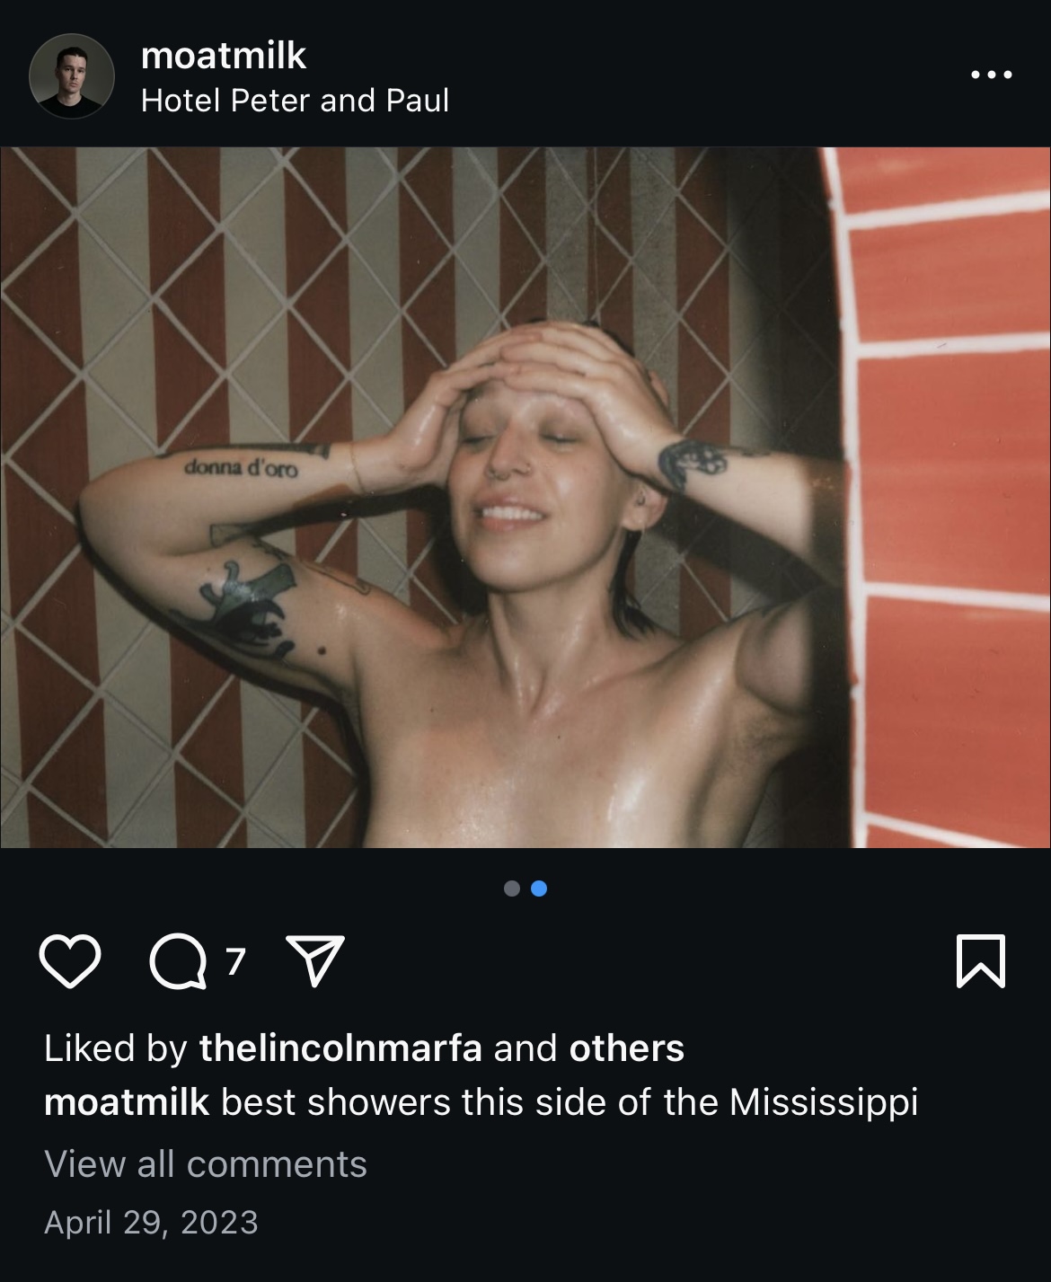The width and height of the screenshot is (1051, 1282).
Task: Click the 'donna d'oro' tattoo in the photo
Action: [x=241, y=468]
